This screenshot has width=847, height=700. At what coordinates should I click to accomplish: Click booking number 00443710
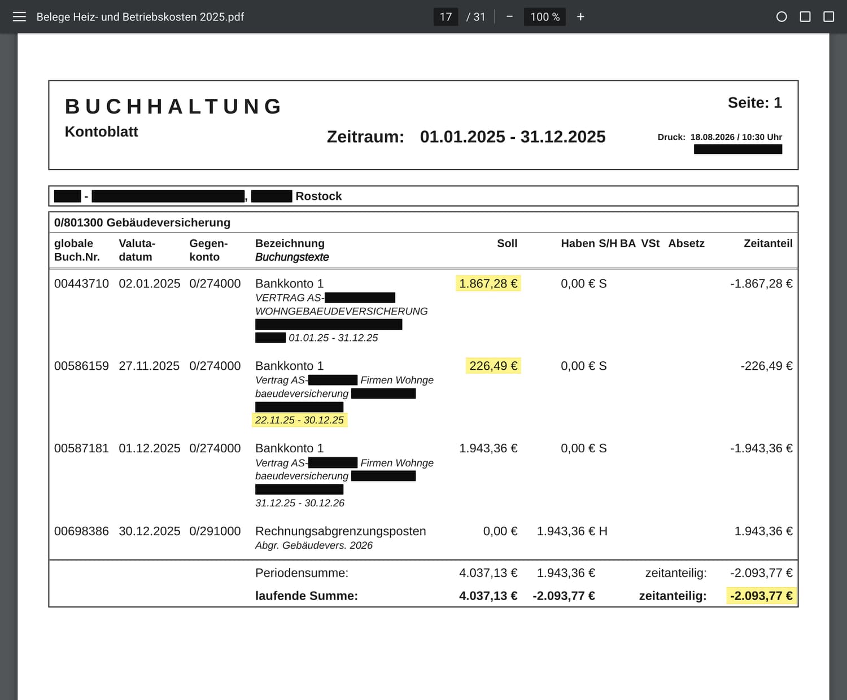pyautogui.click(x=81, y=283)
